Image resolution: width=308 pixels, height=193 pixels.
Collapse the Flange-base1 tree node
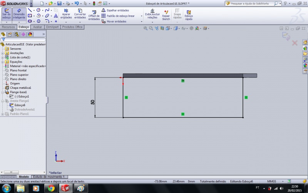pyautogui.click(x=3, y=92)
